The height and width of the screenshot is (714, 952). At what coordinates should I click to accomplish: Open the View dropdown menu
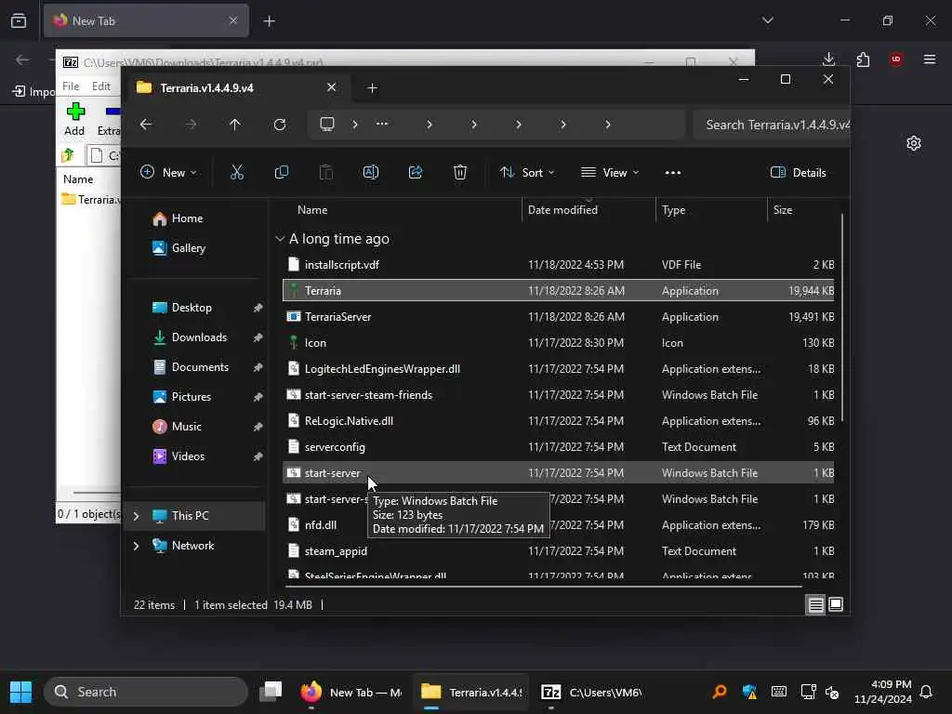point(610,172)
